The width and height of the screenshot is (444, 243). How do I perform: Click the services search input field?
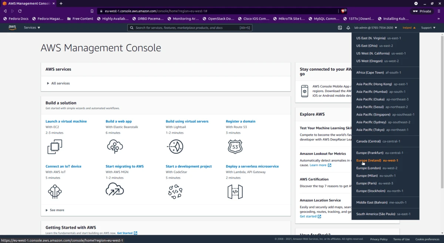tap(189, 27)
